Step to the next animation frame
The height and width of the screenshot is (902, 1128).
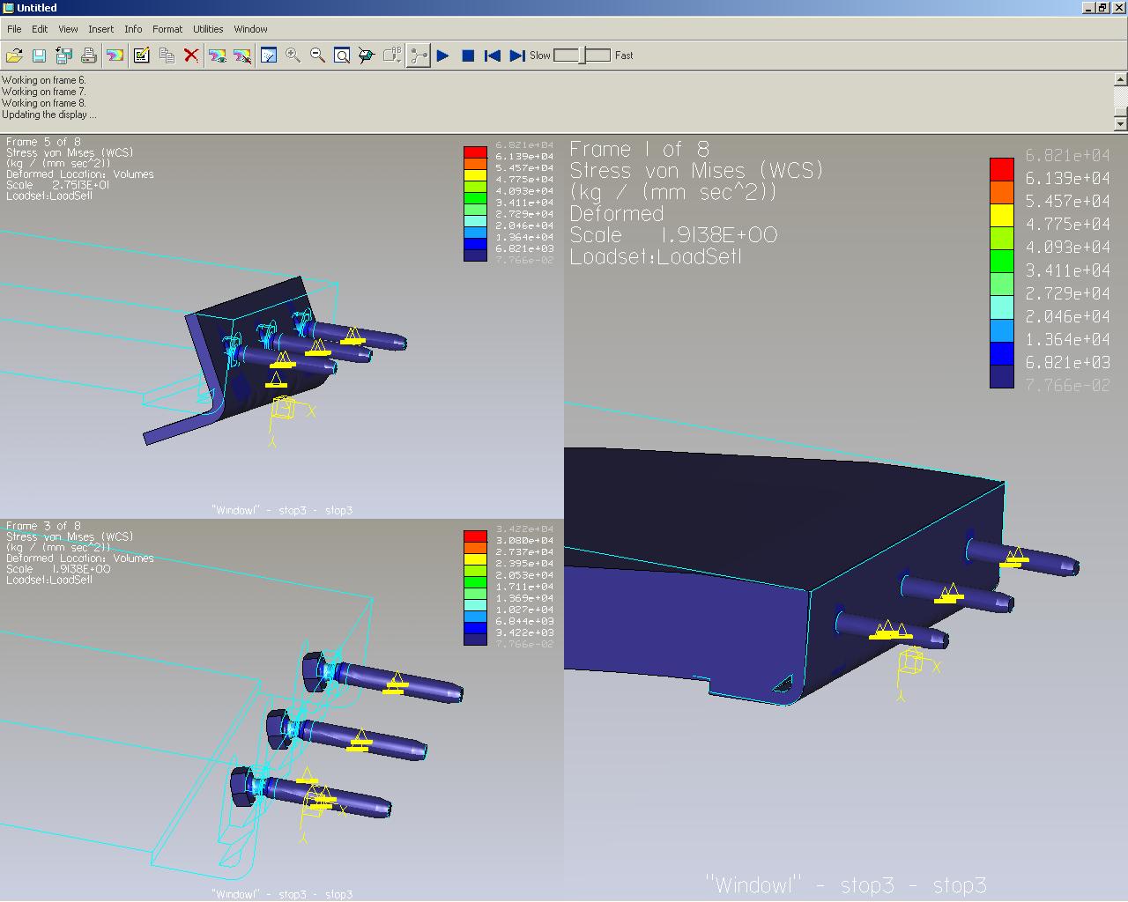coord(517,55)
